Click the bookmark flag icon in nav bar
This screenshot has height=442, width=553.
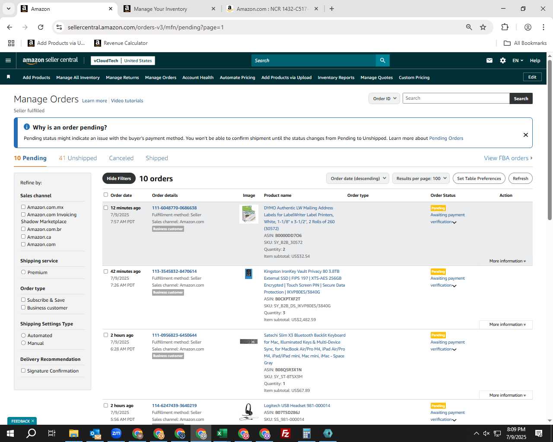8,77
